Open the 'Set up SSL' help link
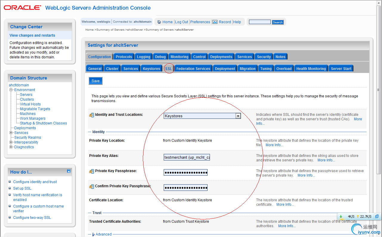This screenshot has width=382, height=237. click(22, 188)
